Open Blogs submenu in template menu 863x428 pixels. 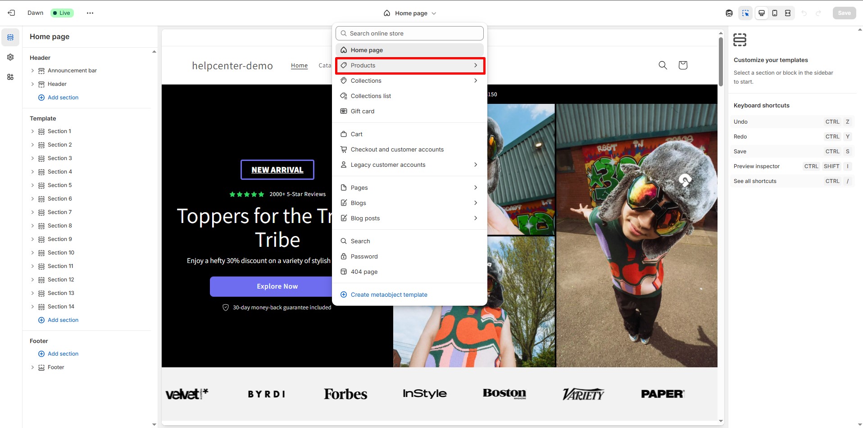click(x=409, y=203)
